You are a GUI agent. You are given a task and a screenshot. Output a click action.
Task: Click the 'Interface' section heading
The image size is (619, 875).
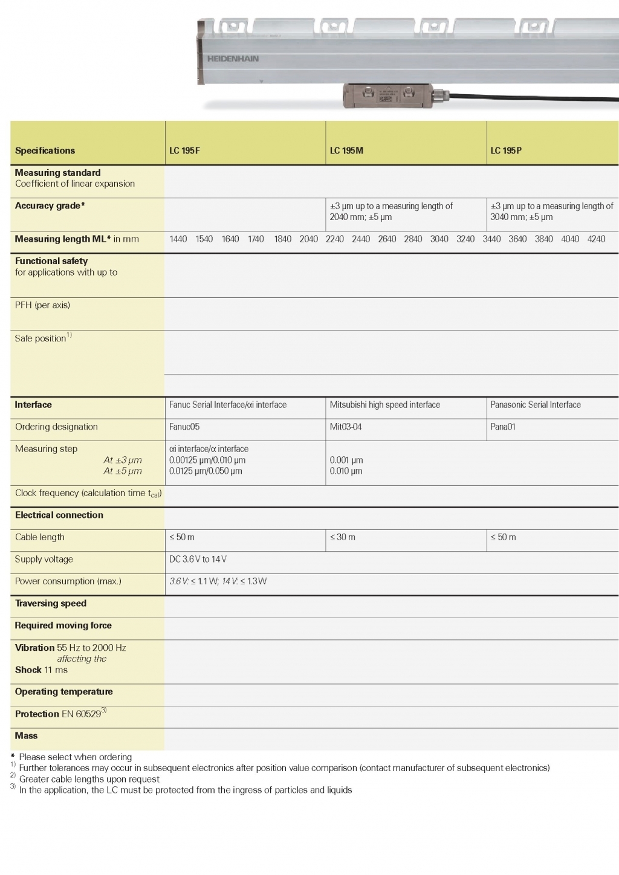click(33, 405)
